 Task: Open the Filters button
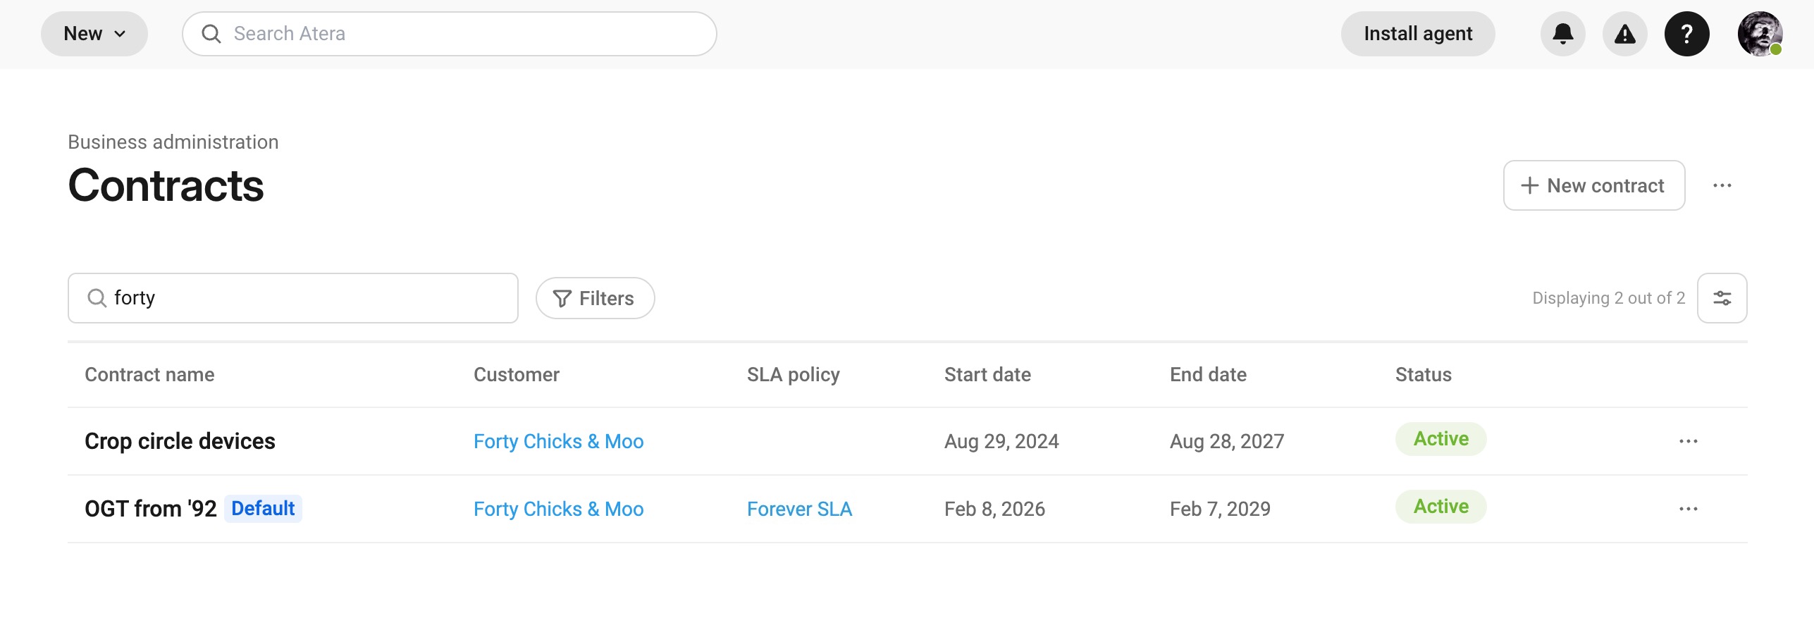(x=596, y=298)
